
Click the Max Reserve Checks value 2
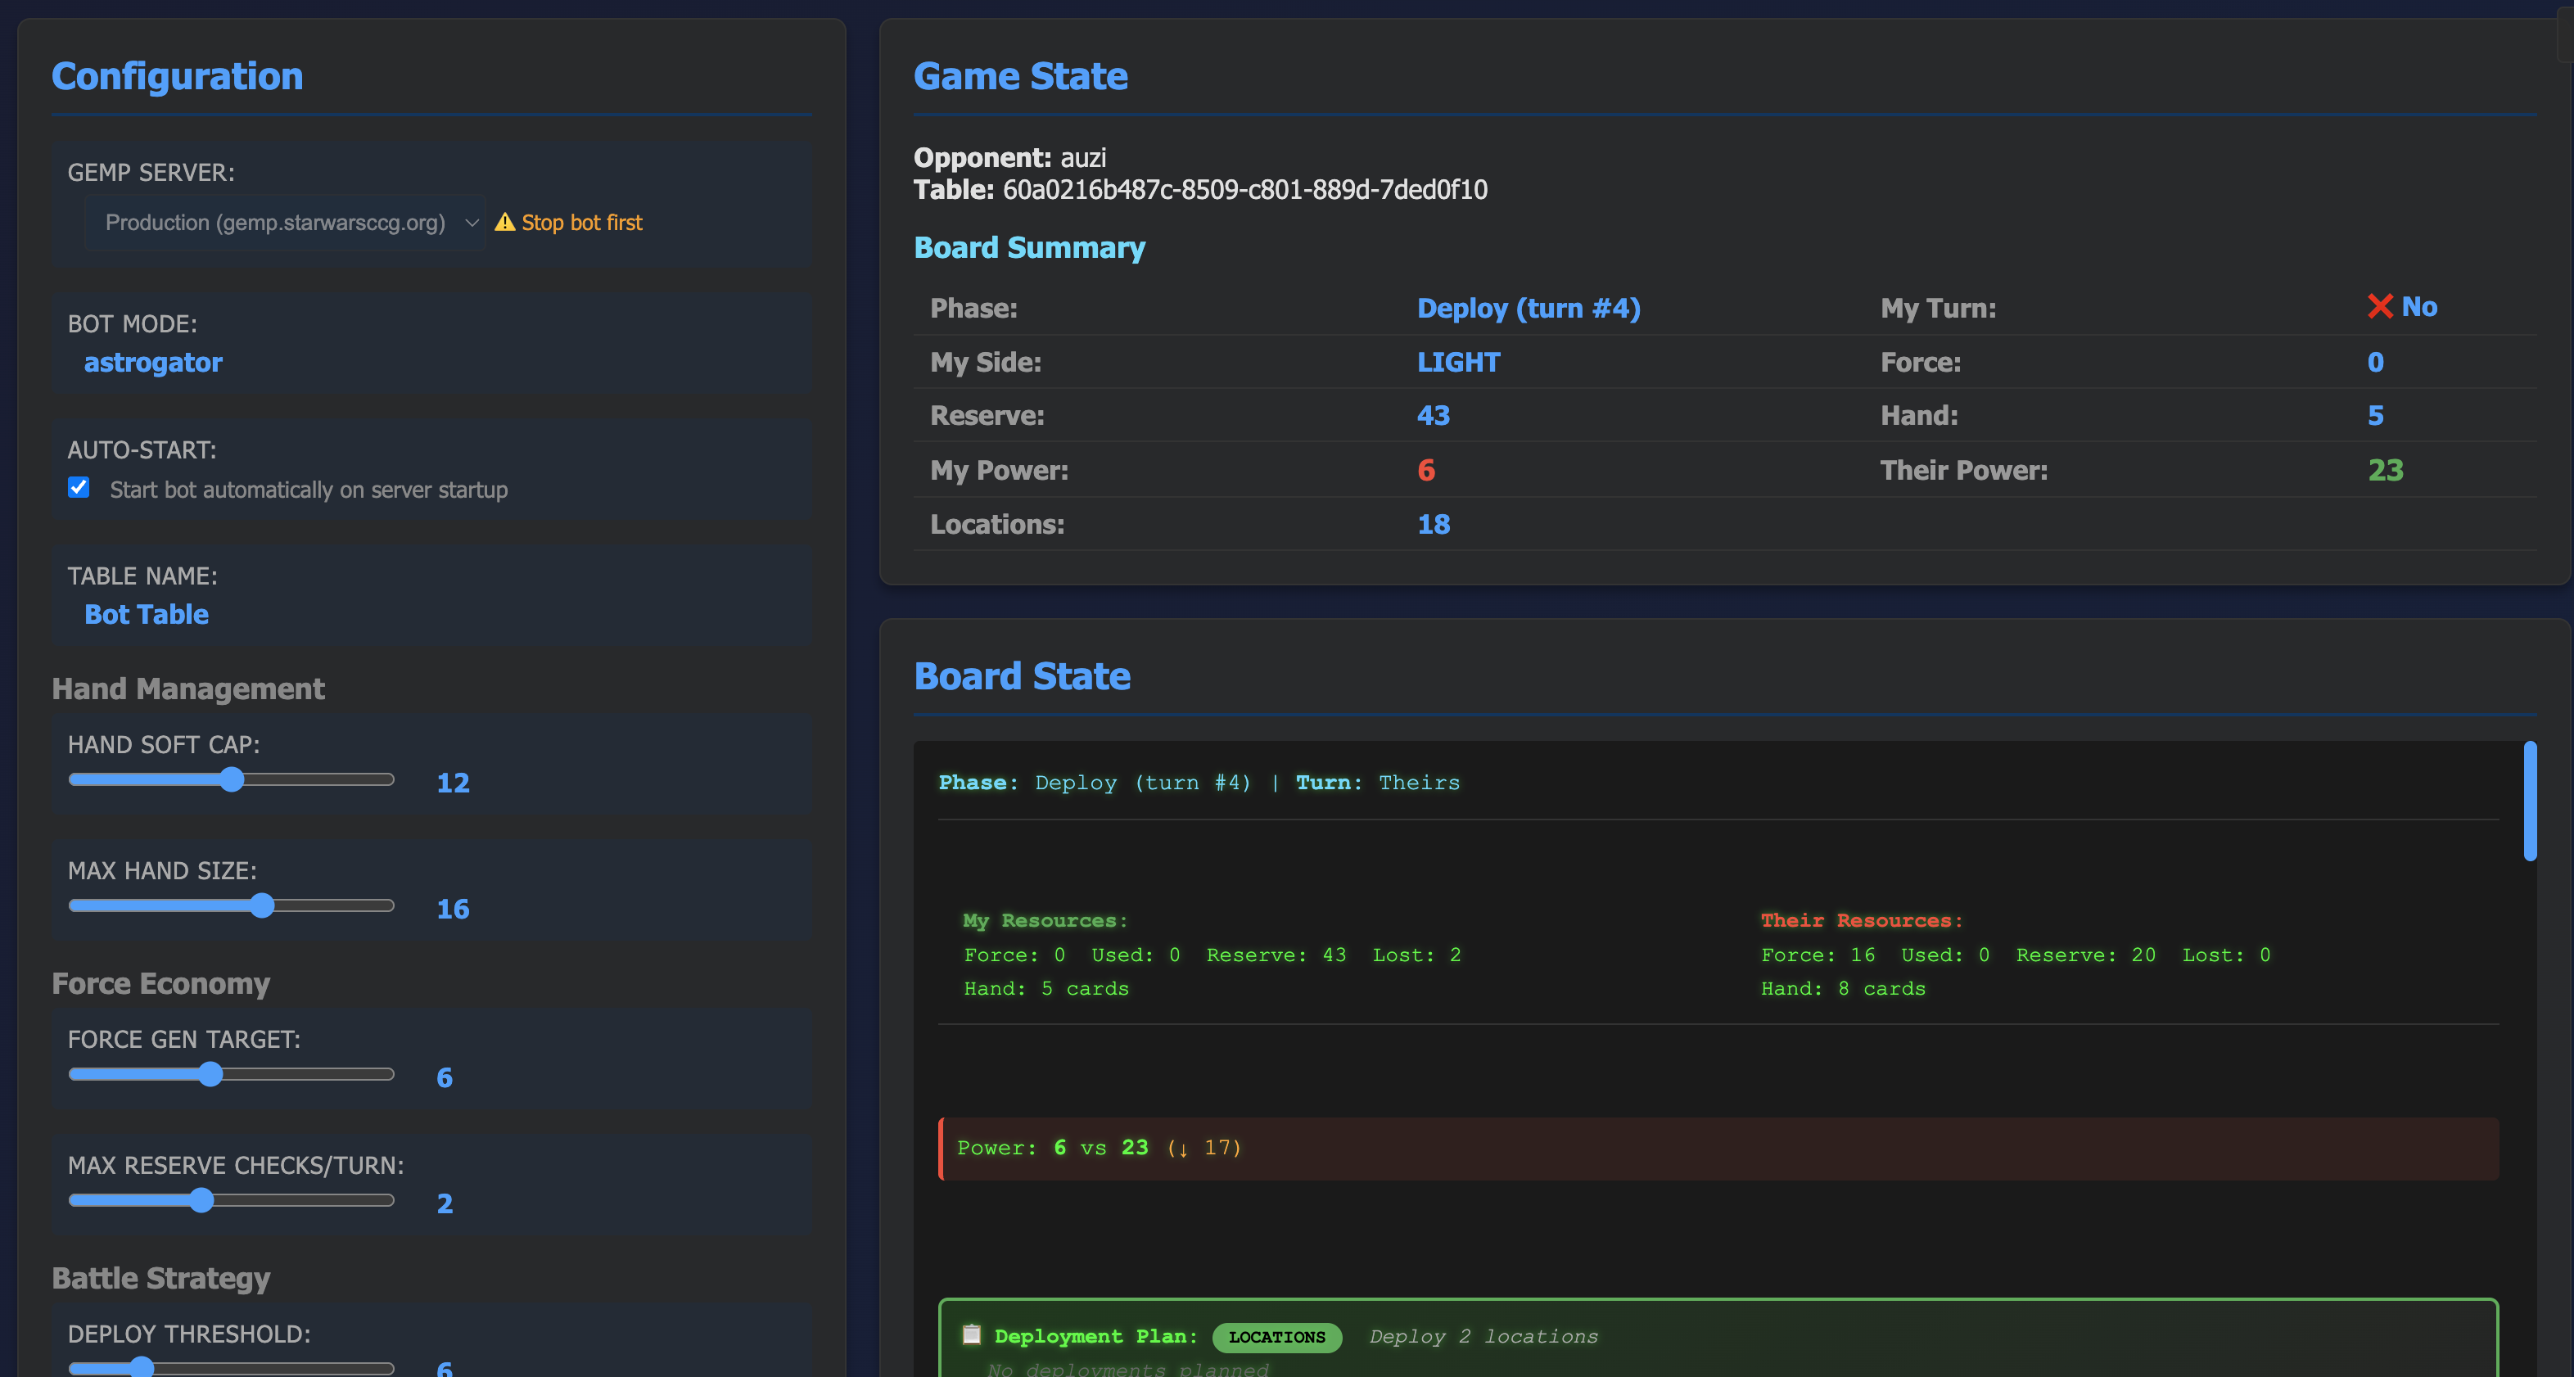(445, 1203)
